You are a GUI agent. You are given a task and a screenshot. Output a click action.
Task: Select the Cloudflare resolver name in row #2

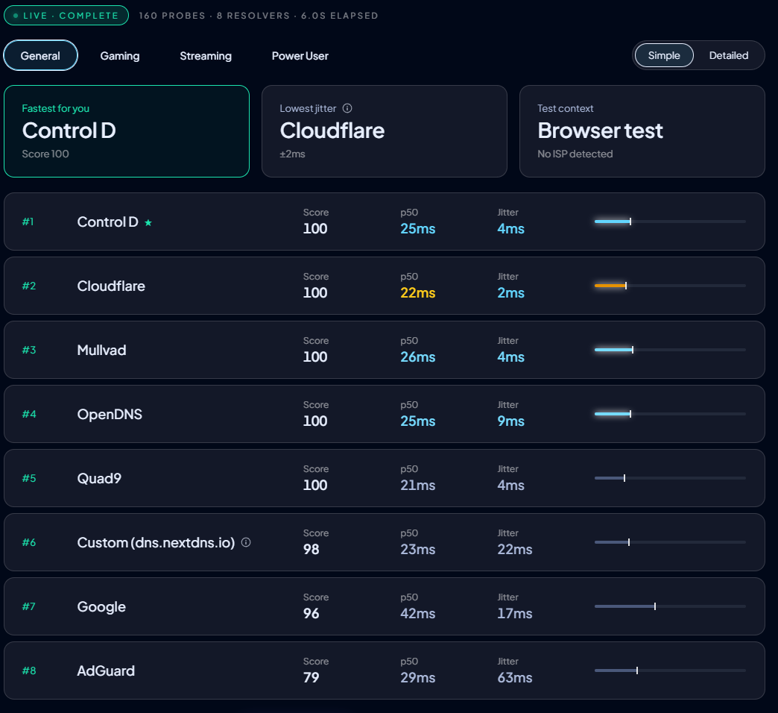pos(111,286)
